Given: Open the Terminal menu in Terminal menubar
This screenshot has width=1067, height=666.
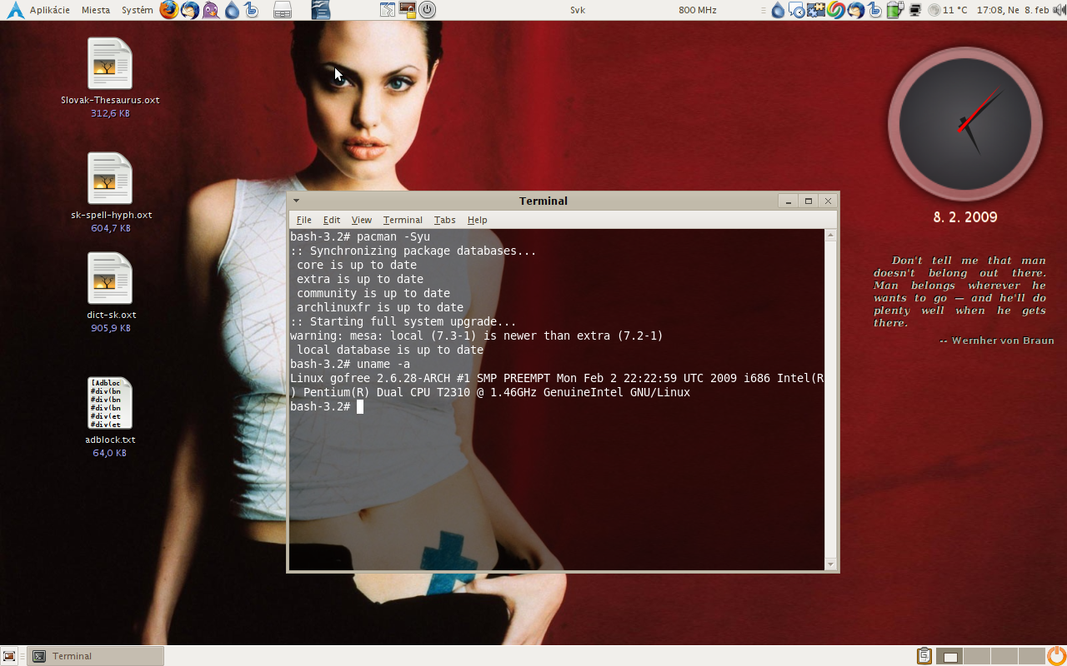Looking at the screenshot, I should [403, 220].
